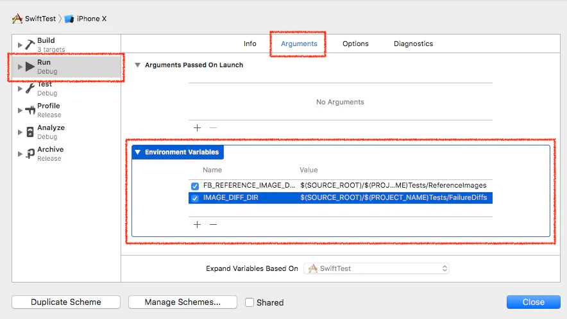
Task: Switch to the Info tab
Action: pyautogui.click(x=250, y=44)
